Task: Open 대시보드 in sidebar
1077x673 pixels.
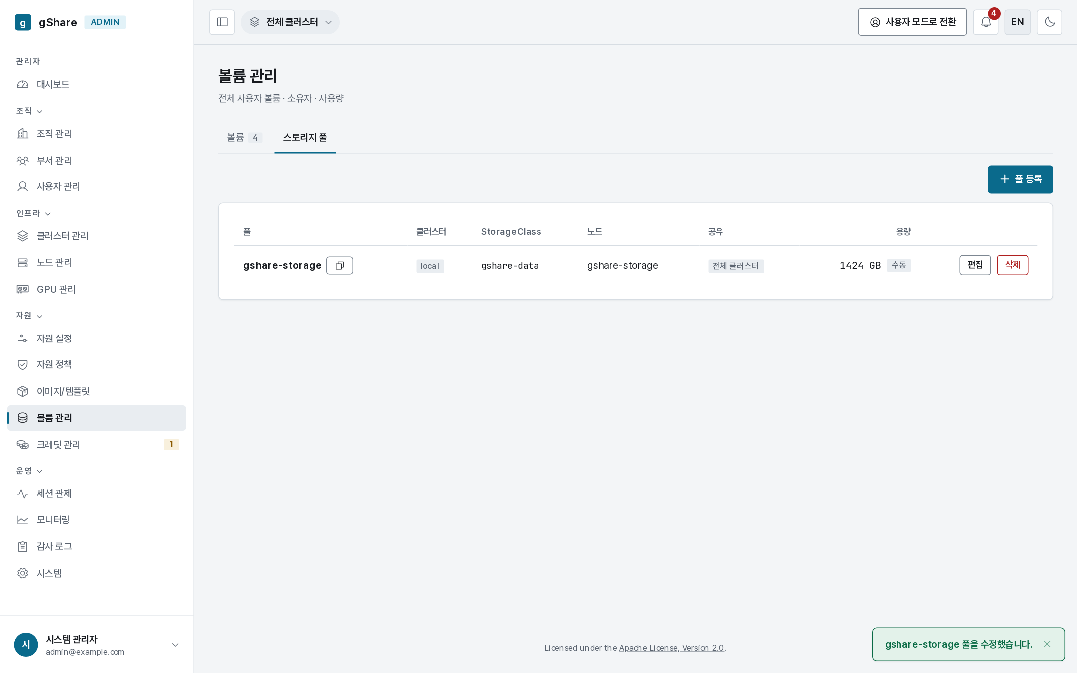Action: click(97, 84)
